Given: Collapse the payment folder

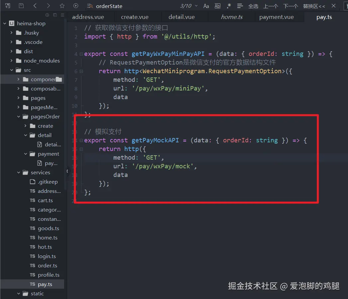Looking at the screenshot, I should (x=26, y=154).
